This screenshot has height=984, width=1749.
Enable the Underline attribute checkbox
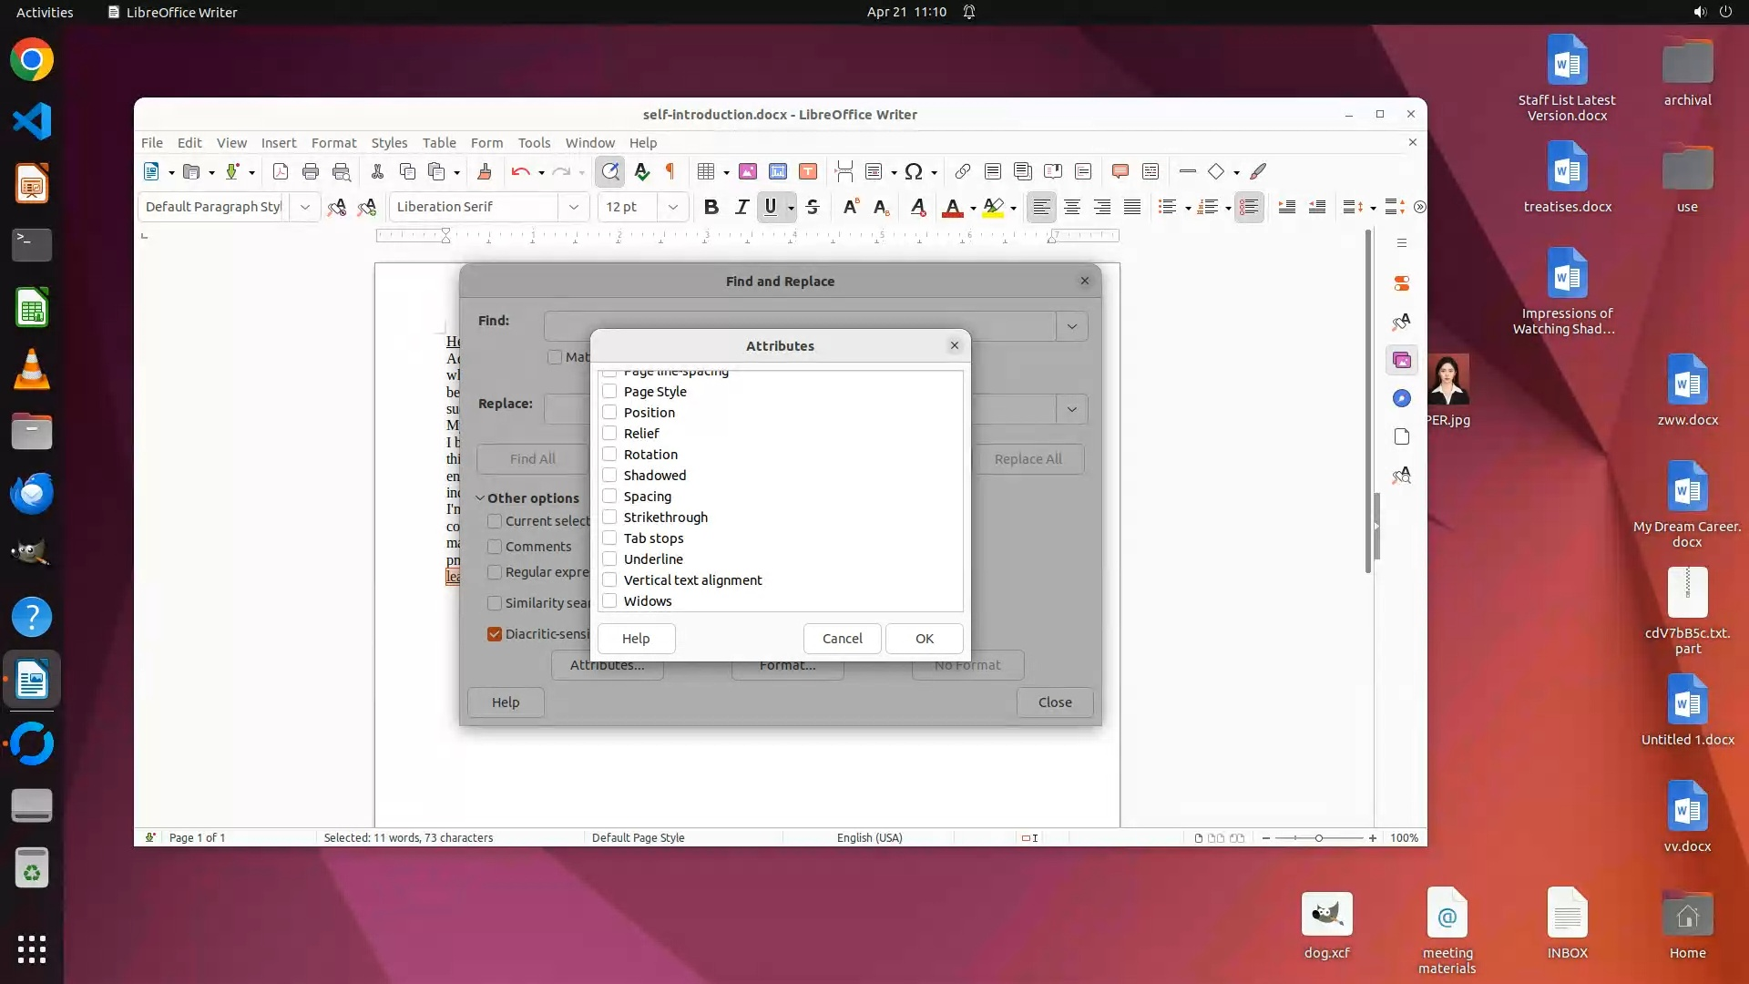[609, 559]
